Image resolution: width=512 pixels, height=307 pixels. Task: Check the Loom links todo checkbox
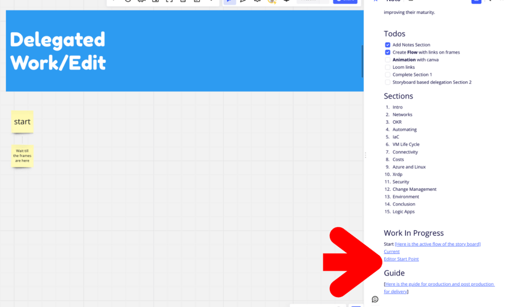coord(387,67)
